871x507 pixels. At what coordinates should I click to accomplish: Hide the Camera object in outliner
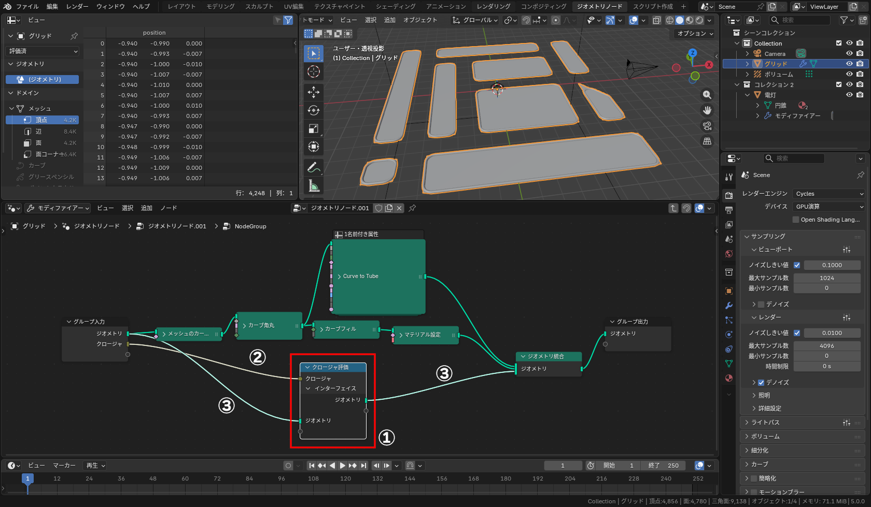[x=849, y=53]
